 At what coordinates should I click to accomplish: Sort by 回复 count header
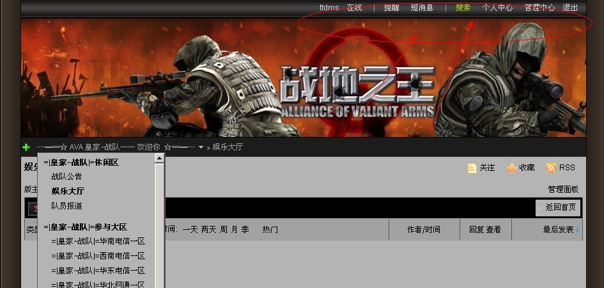477,230
